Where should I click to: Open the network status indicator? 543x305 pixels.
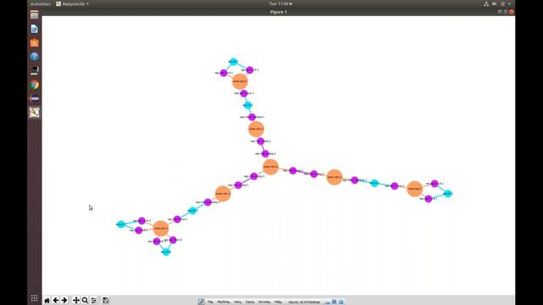(x=486, y=3)
